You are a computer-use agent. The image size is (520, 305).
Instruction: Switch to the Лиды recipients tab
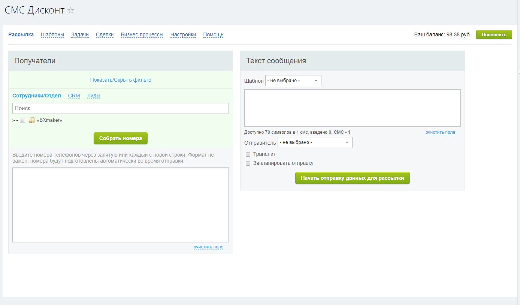coord(93,96)
